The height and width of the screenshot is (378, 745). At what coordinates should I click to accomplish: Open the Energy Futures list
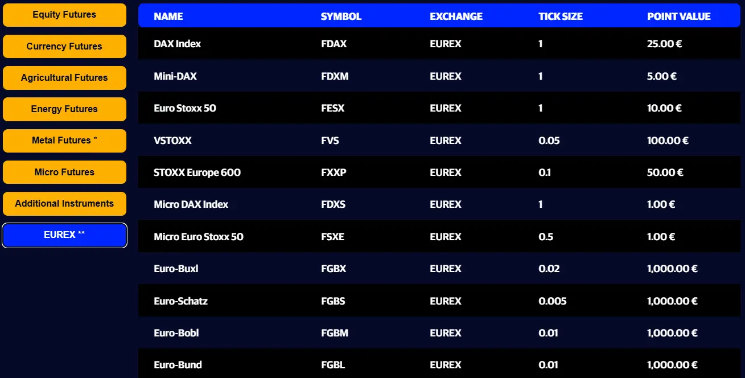64,109
